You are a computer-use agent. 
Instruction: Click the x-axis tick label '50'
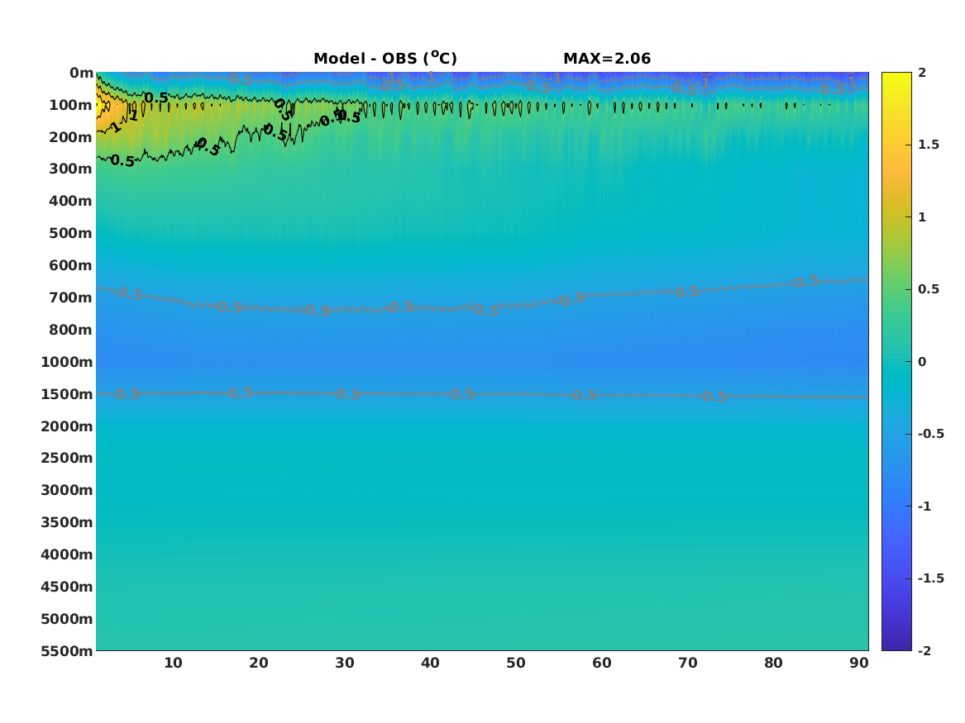516,663
